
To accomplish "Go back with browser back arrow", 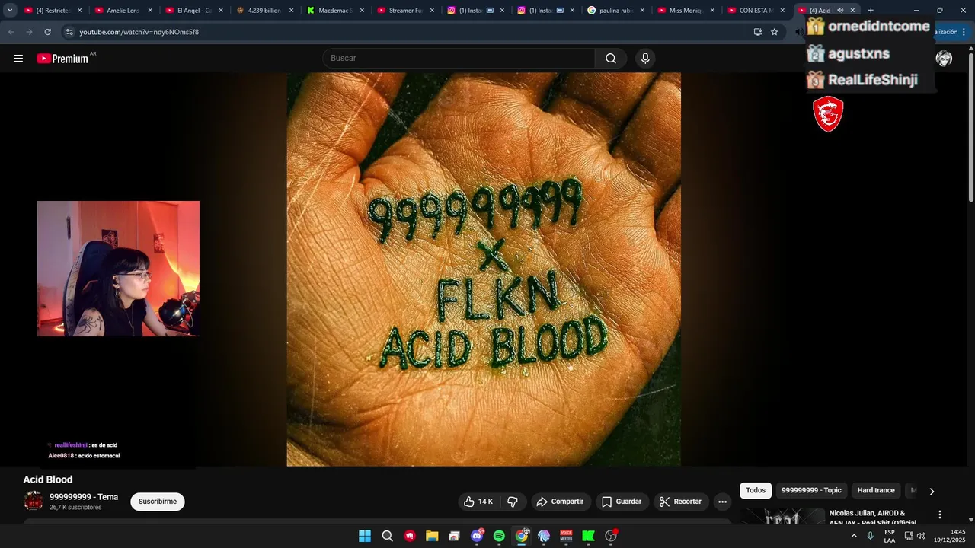I will click(11, 32).
